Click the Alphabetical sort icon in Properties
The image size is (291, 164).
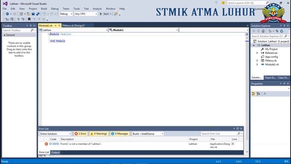[259, 94]
